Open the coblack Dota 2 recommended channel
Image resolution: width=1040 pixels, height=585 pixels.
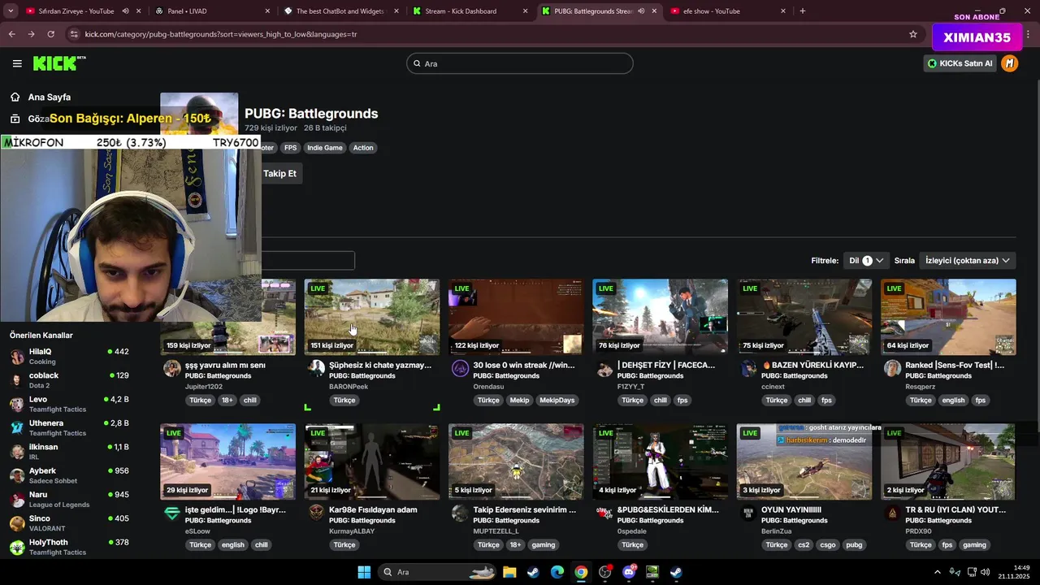coord(70,380)
